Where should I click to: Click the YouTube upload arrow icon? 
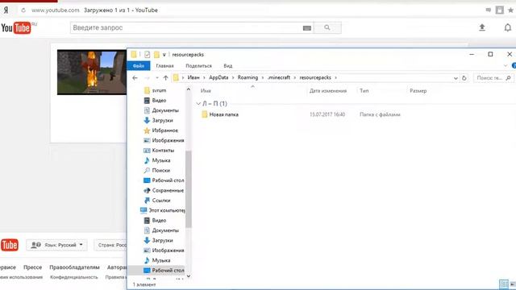[482, 27]
